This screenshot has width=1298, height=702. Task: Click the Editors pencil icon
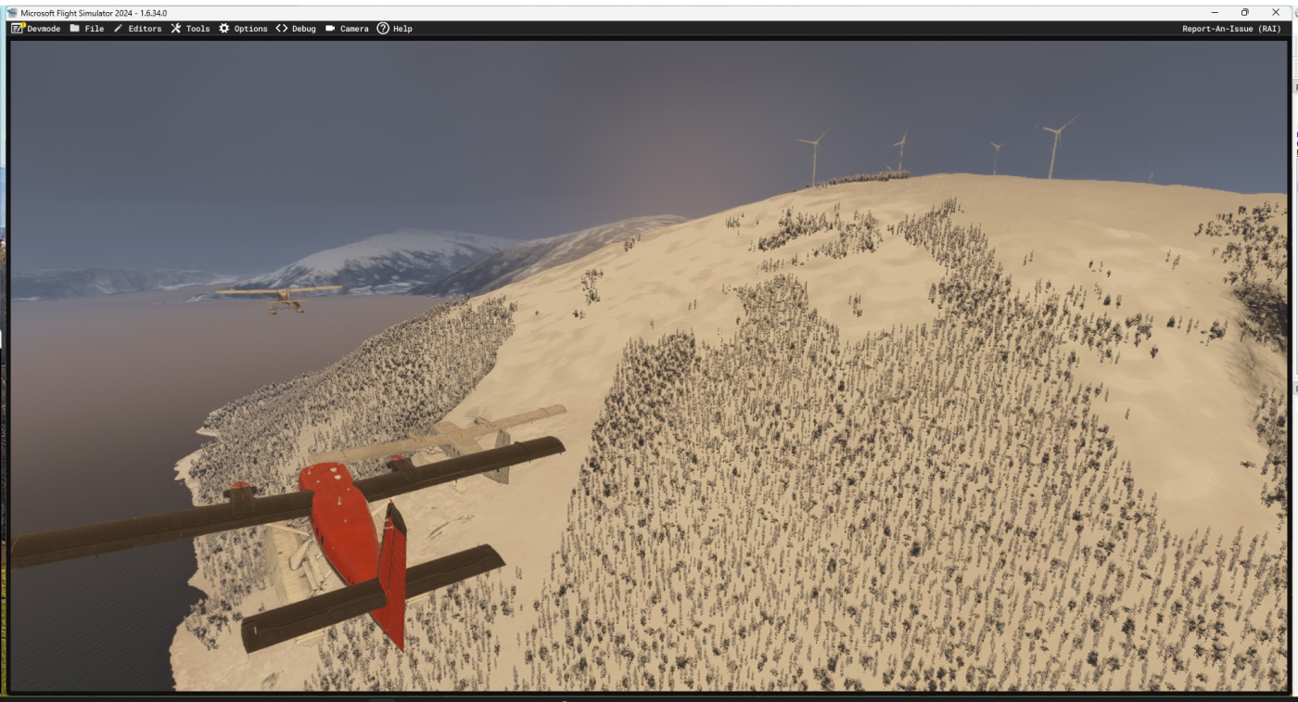pos(119,29)
